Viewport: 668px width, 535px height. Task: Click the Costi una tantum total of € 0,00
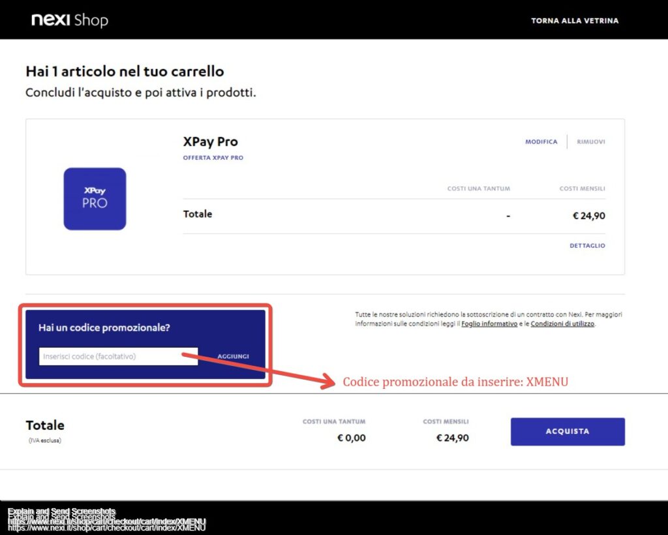pos(351,438)
